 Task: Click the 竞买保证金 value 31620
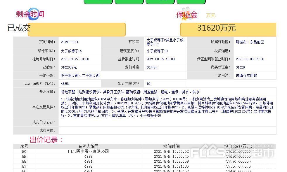pyautogui.click(x=240, y=67)
